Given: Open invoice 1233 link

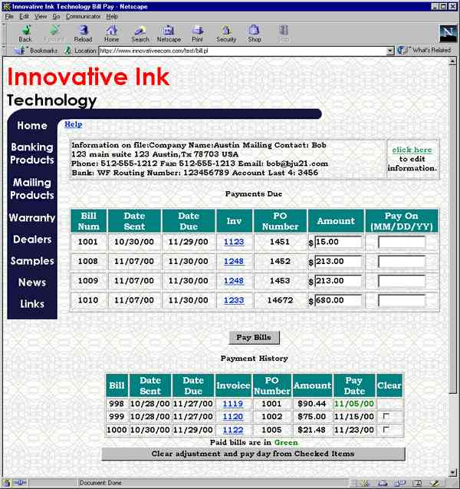Looking at the screenshot, I should pyautogui.click(x=234, y=300).
